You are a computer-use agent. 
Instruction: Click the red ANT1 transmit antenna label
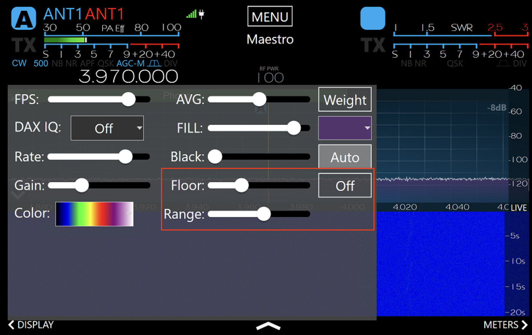[x=104, y=14]
